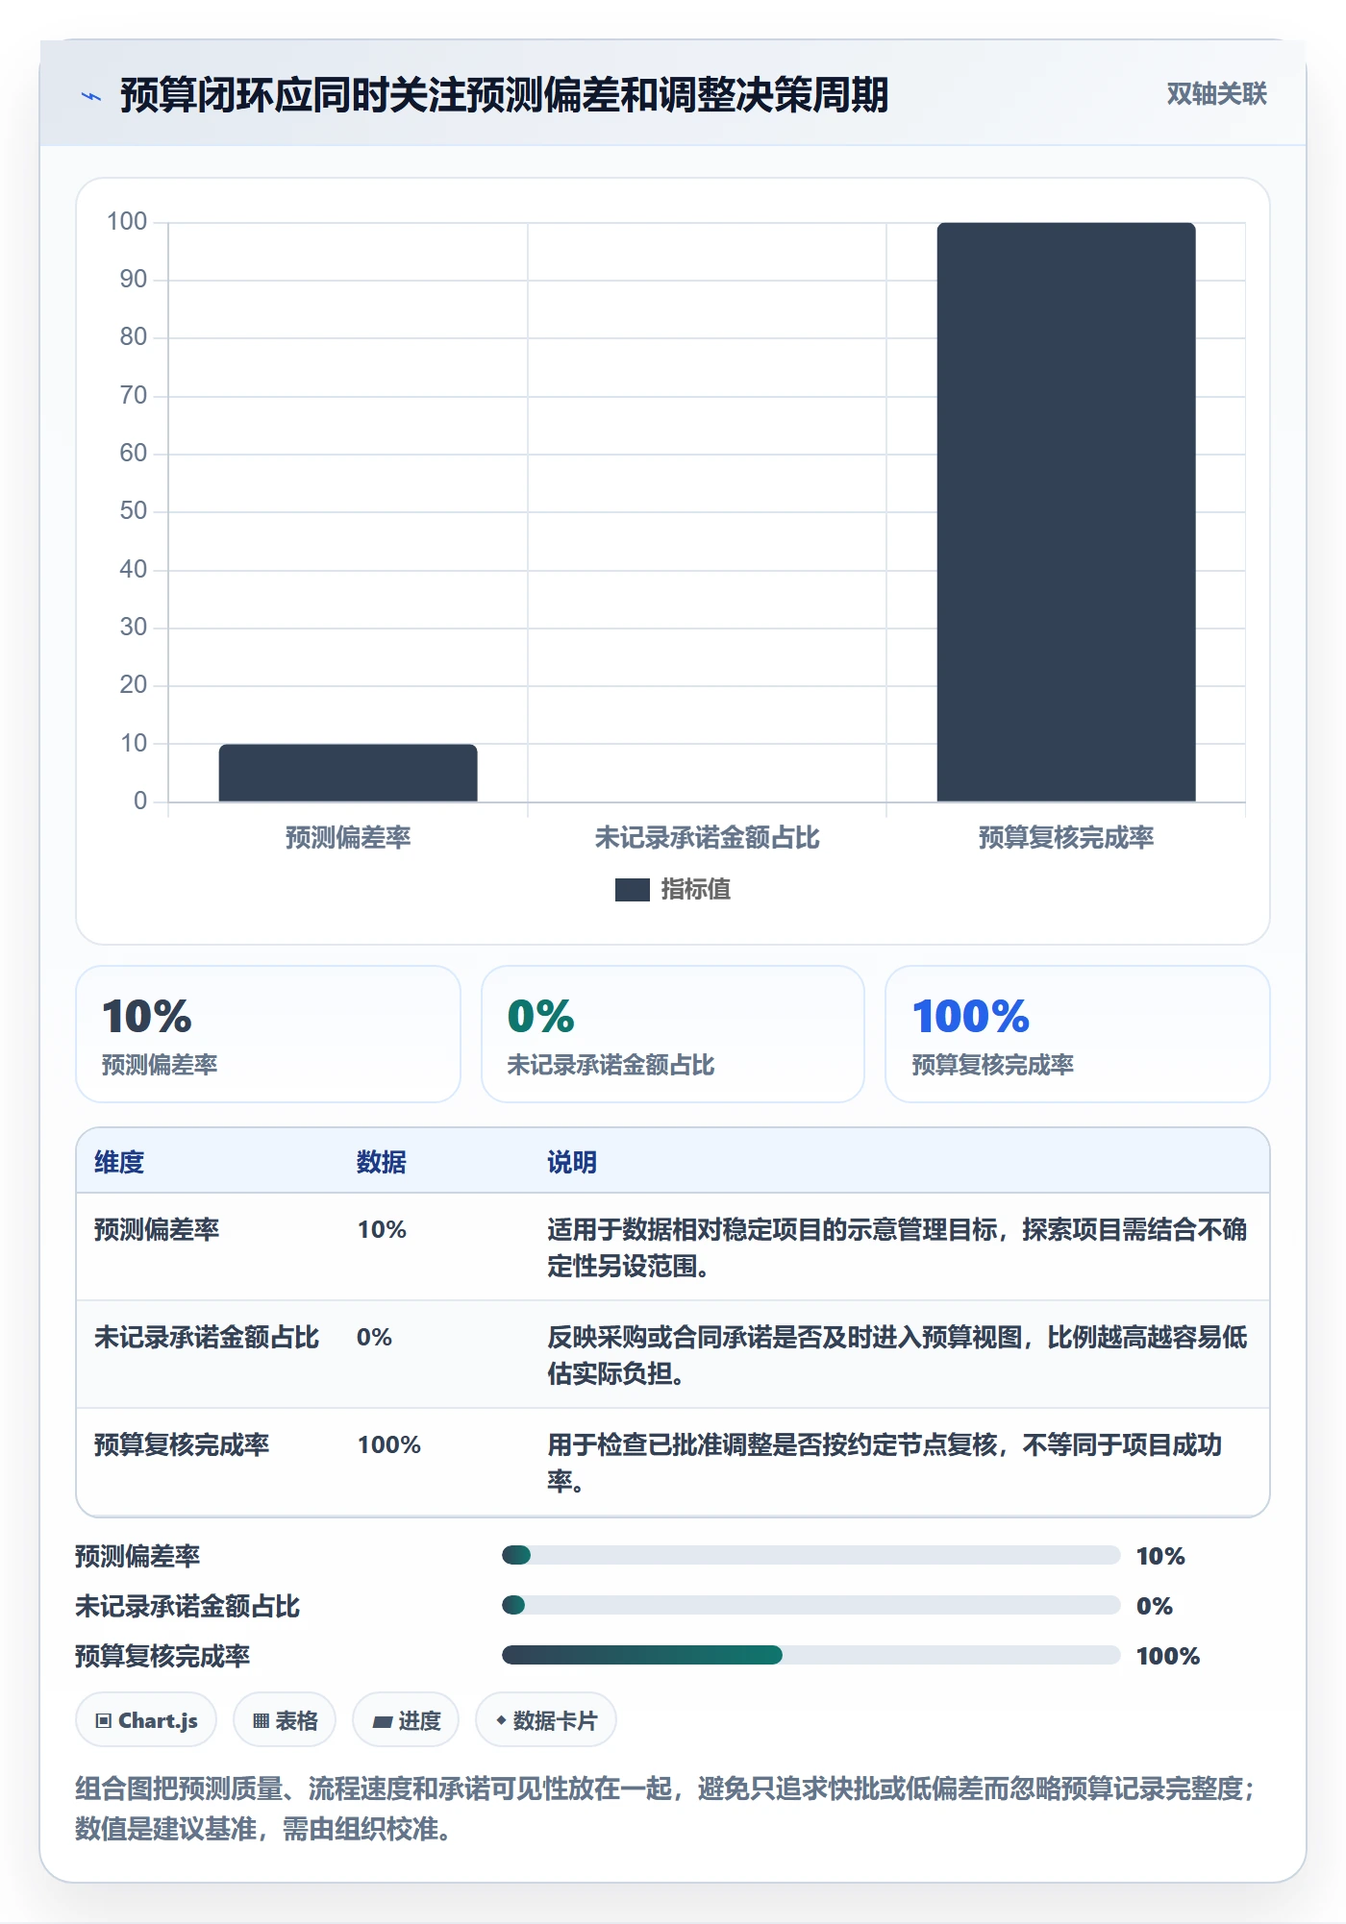
Task: Click the 预算复核完成率 progress bar
Action: point(811,1655)
